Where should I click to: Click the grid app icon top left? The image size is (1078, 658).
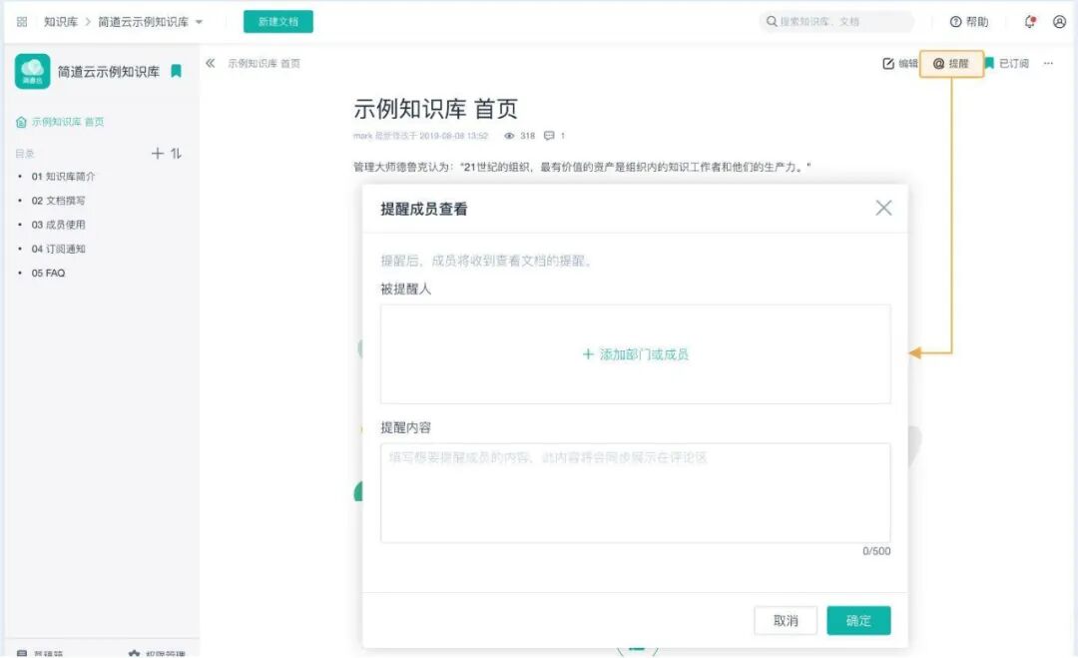20,21
